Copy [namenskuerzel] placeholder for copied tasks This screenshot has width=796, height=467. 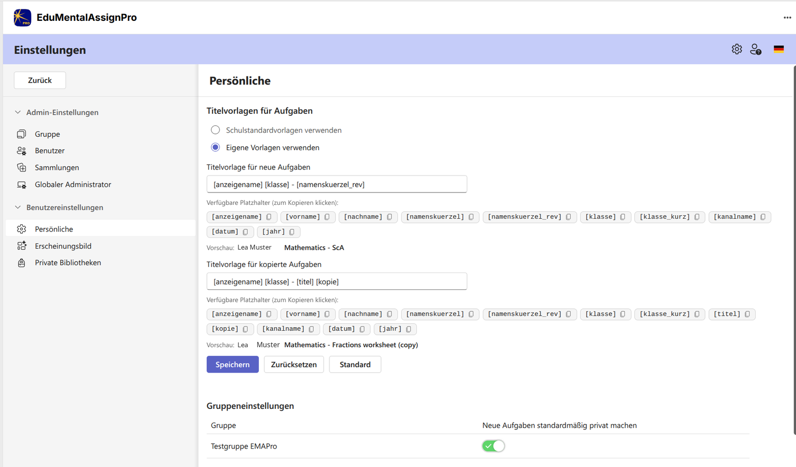[x=440, y=314]
